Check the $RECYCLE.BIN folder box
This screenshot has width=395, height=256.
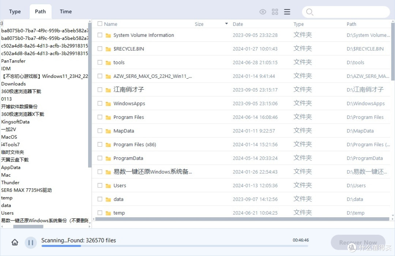(100, 49)
